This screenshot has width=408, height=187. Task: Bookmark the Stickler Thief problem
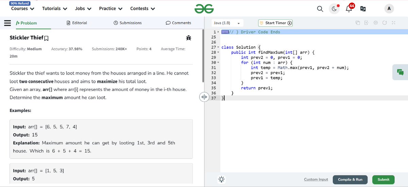(47, 38)
